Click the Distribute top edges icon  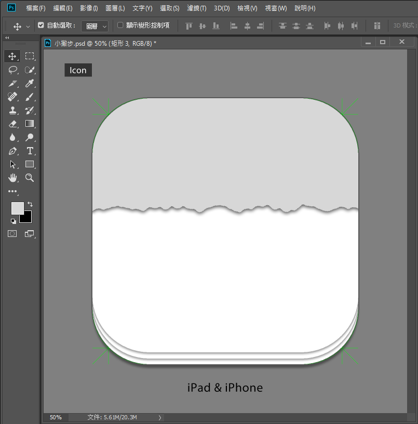(x=282, y=26)
